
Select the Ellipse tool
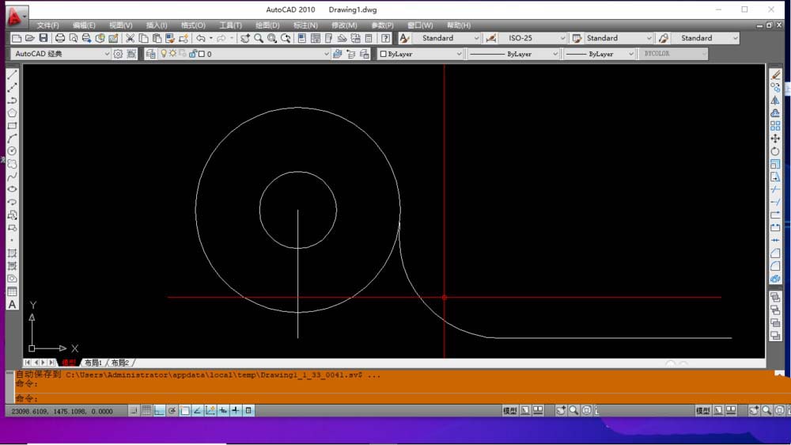12,189
